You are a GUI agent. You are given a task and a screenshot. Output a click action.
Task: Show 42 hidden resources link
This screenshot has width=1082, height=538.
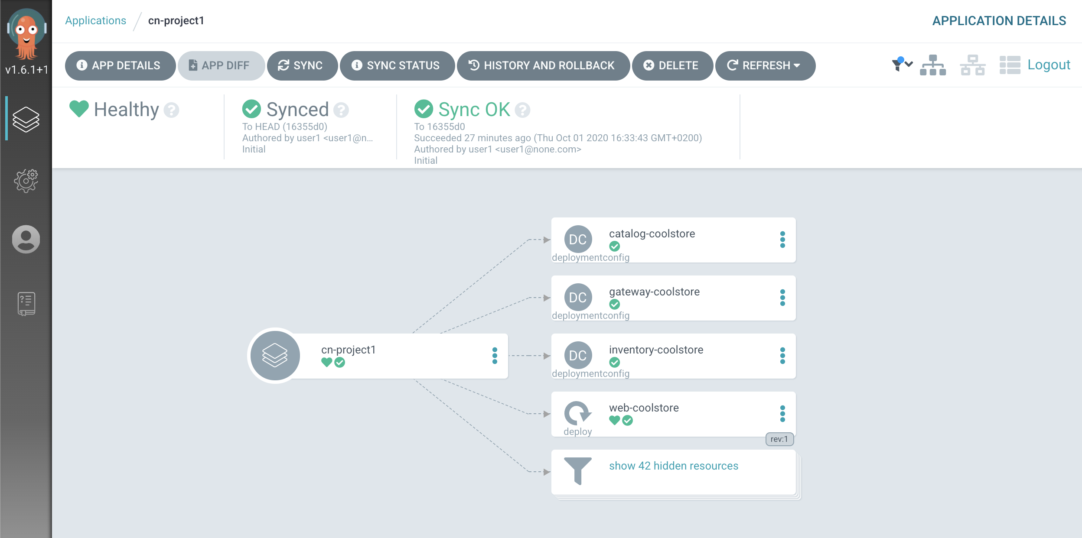(x=674, y=466)
